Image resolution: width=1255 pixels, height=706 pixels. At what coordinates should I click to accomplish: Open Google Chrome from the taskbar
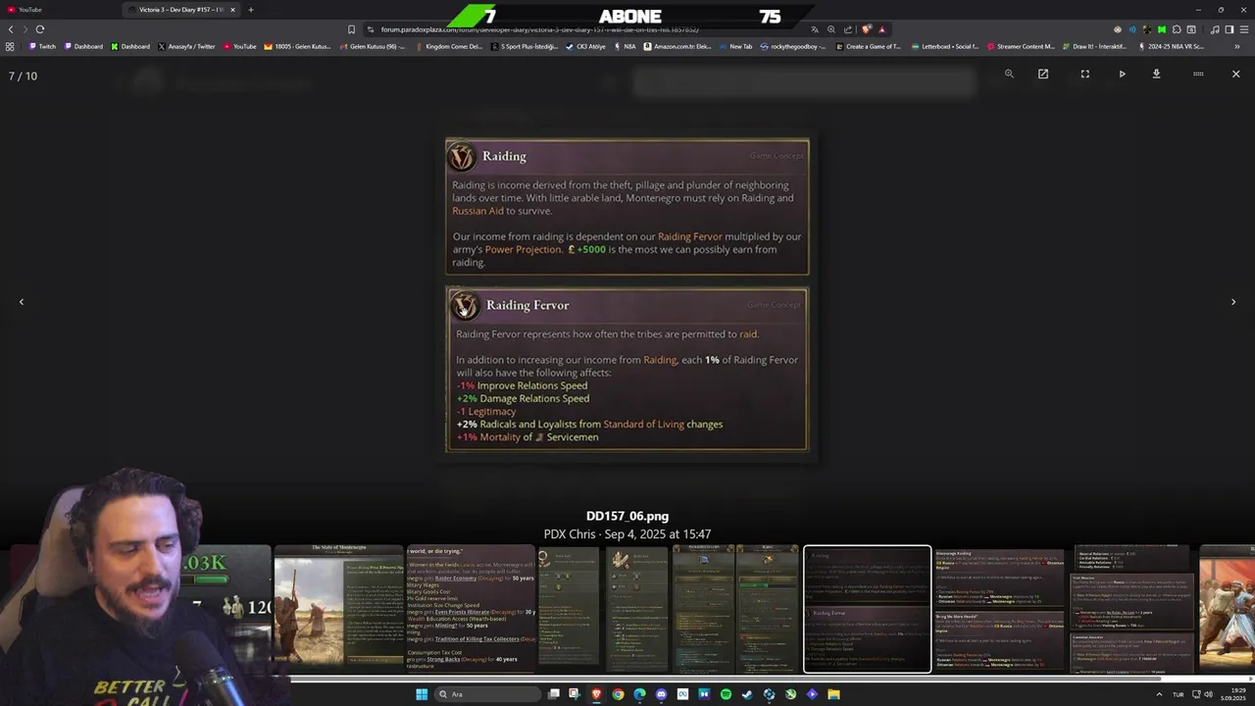[x=618, y=694]
